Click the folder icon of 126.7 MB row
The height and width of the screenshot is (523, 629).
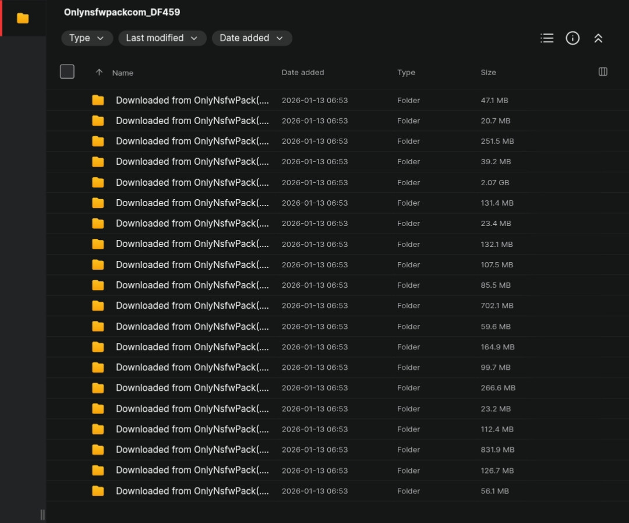coord(98,470)
